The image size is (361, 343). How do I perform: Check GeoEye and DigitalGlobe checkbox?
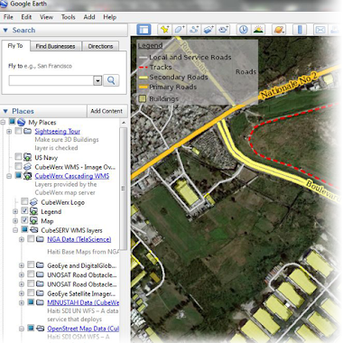31,264
